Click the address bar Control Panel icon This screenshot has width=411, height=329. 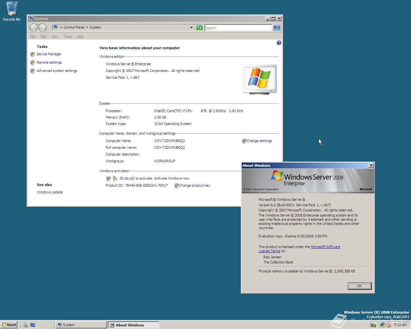pos(55,27)
